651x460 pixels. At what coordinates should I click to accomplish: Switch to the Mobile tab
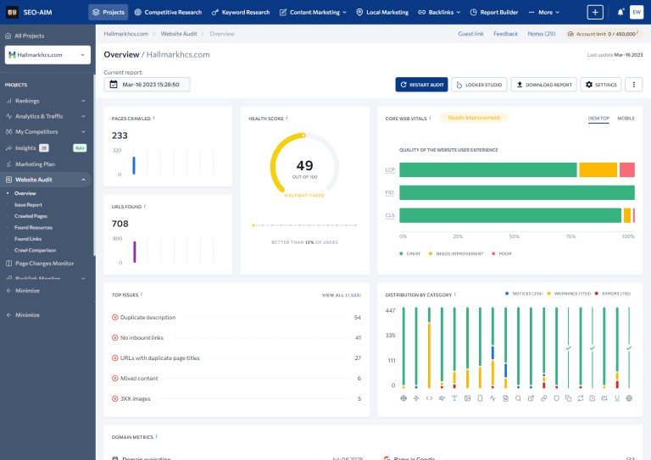click(626, 119)
